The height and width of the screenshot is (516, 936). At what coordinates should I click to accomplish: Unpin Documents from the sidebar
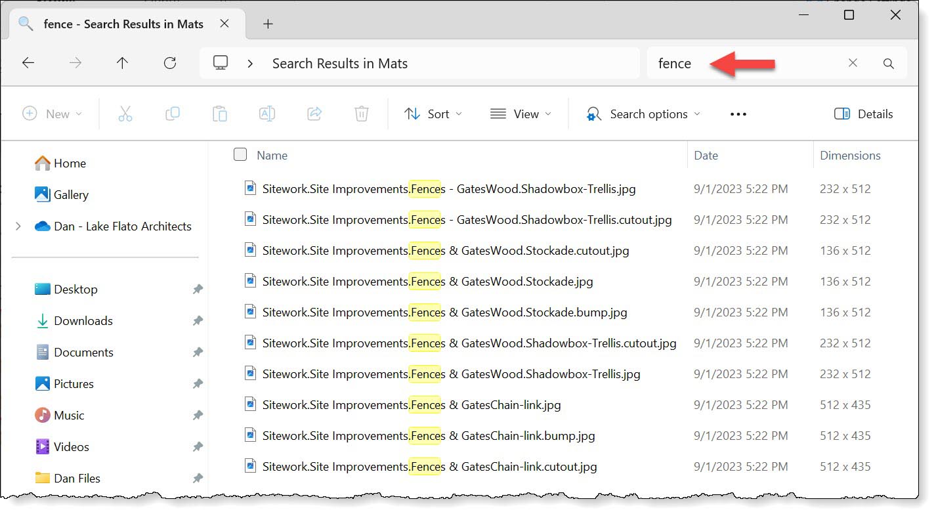coord(198,352)
